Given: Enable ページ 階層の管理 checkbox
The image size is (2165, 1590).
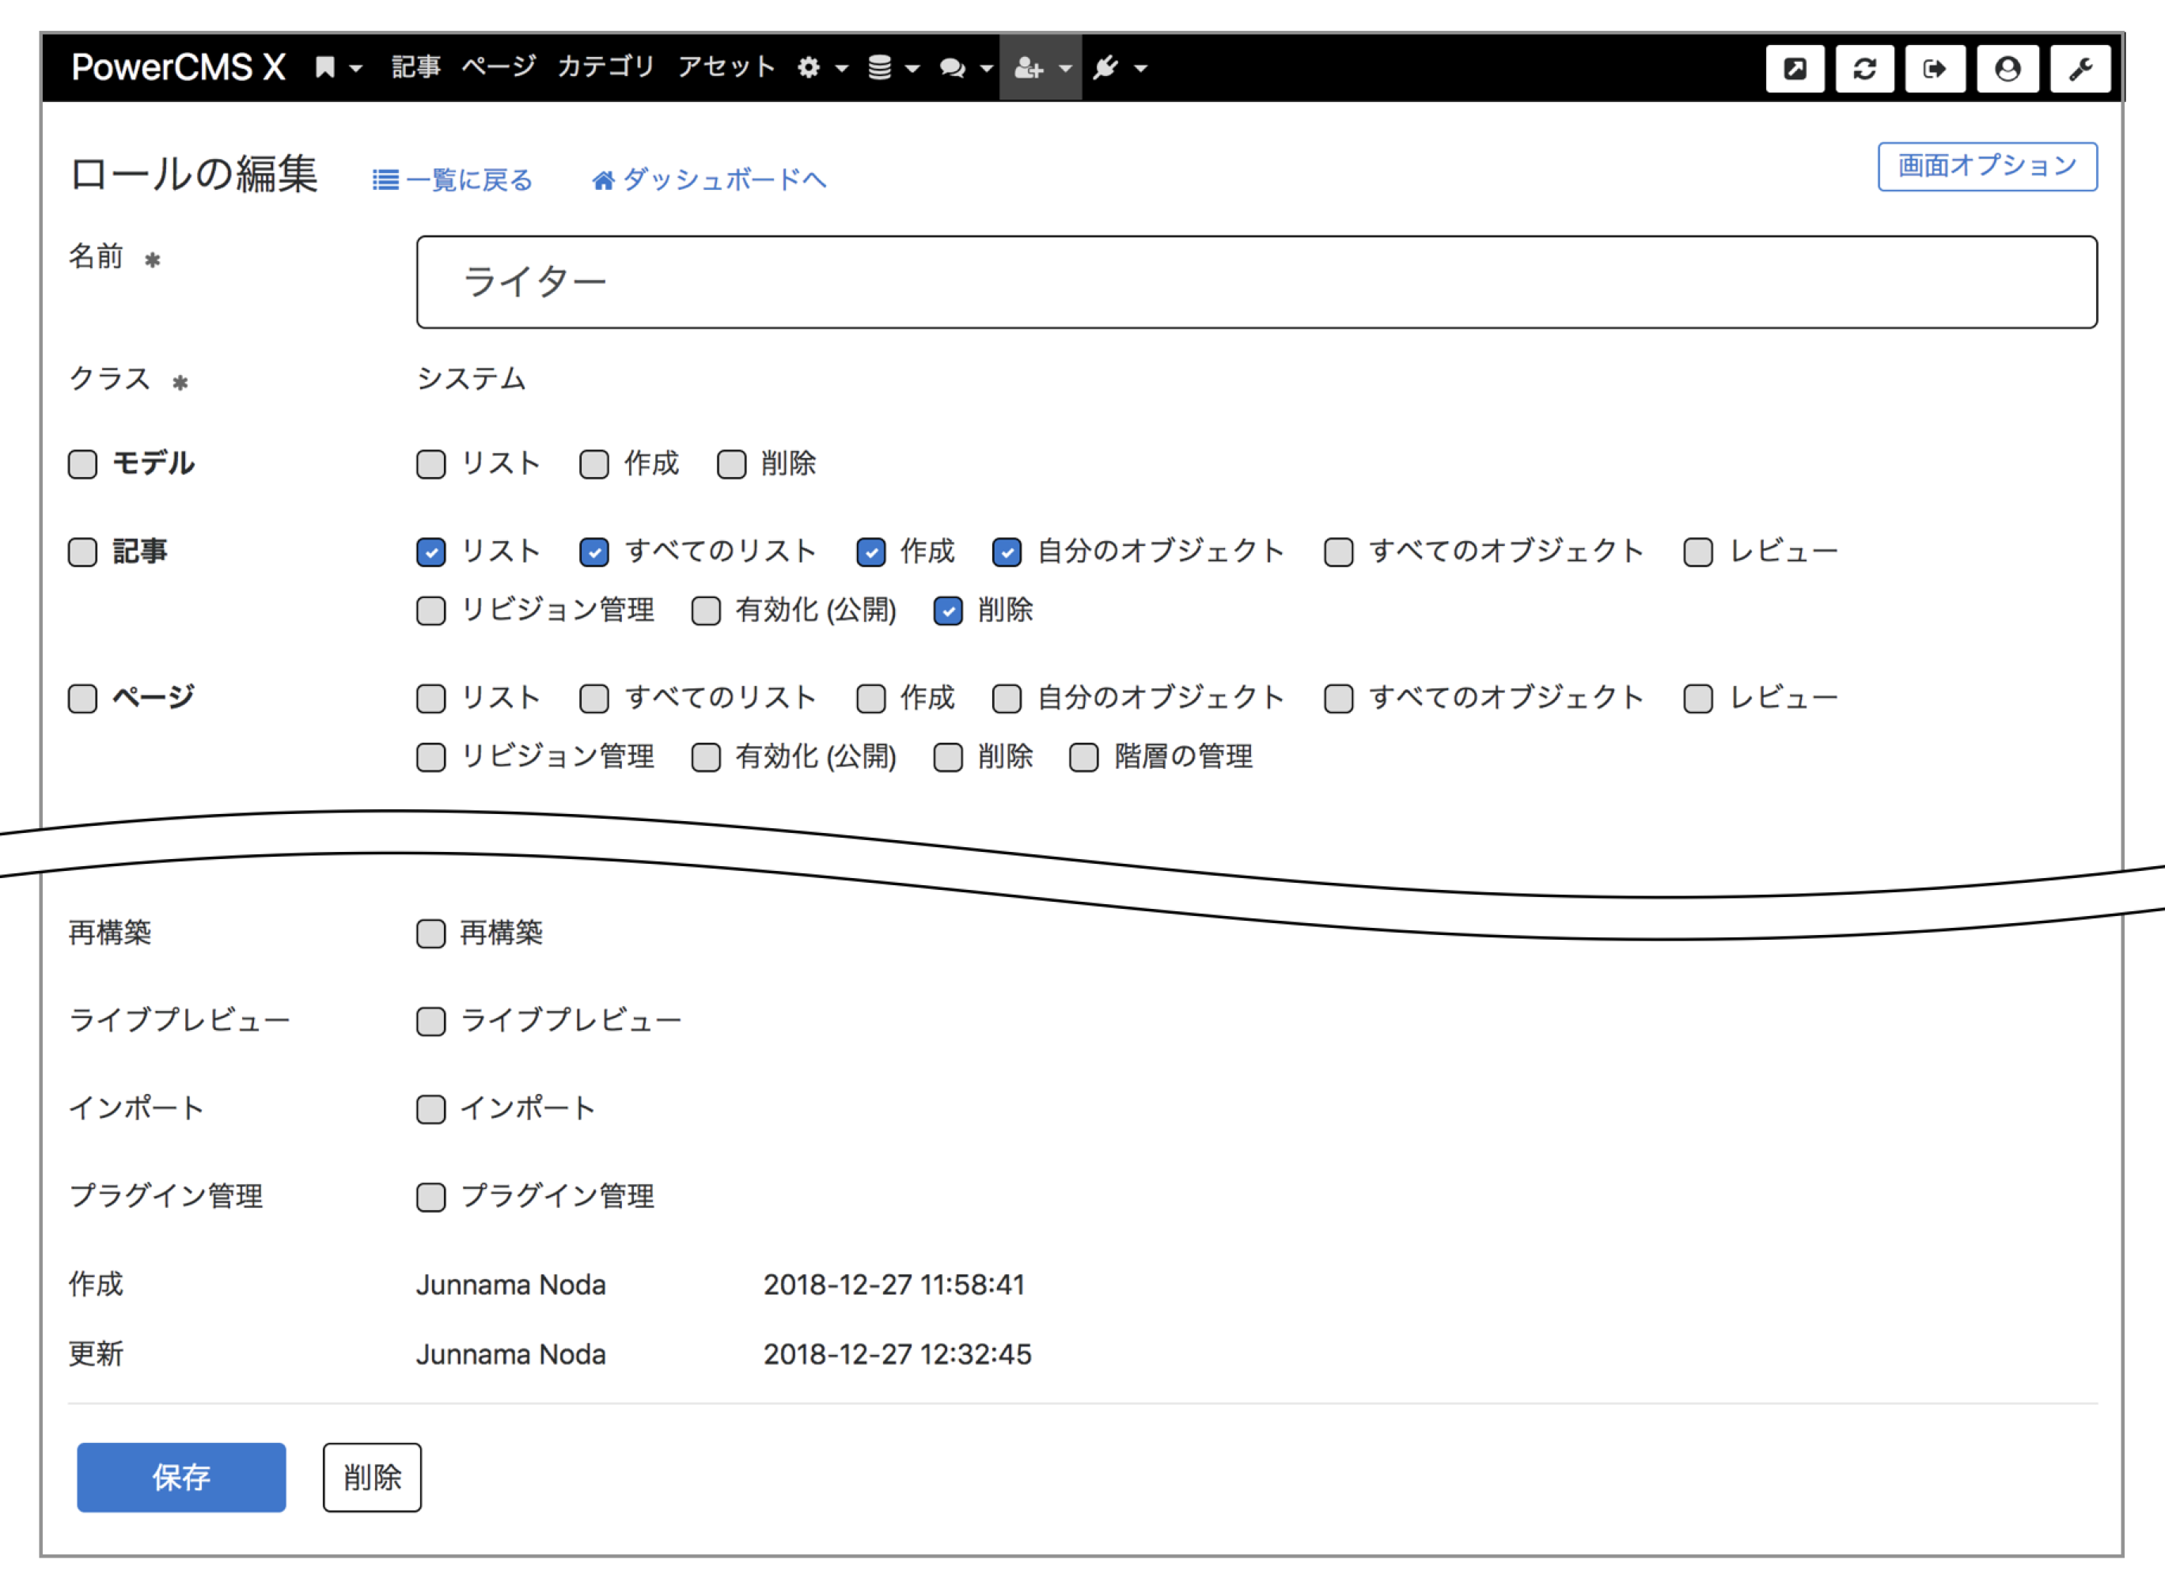Looking at the screenshot, I should point(1084,758).
